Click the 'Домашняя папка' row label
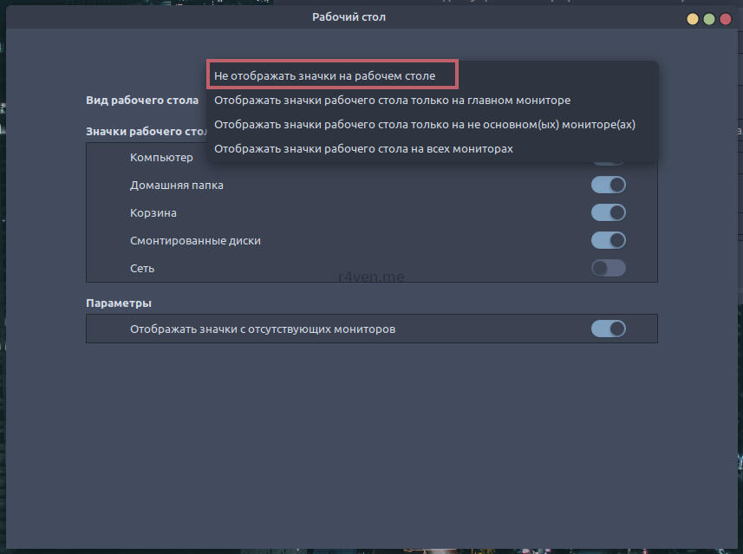743x554 pixels. click(177, 186)
